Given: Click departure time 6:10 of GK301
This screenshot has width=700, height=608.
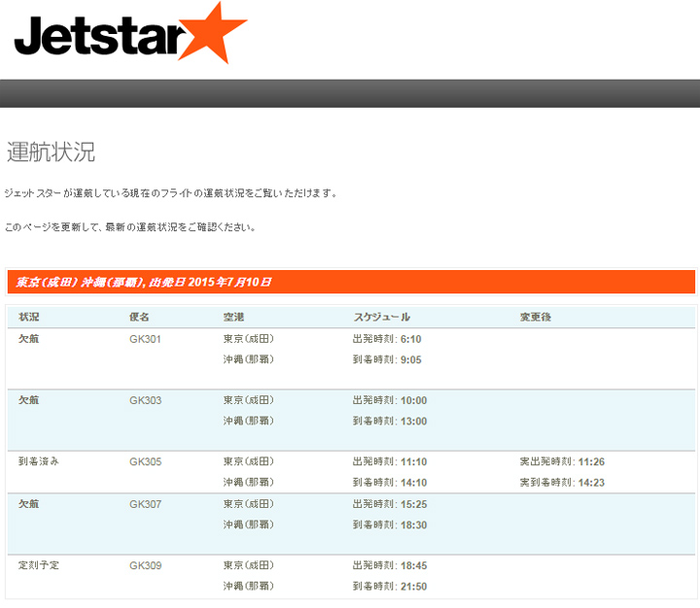Looking at the screenshot, I should click(410, 339).
